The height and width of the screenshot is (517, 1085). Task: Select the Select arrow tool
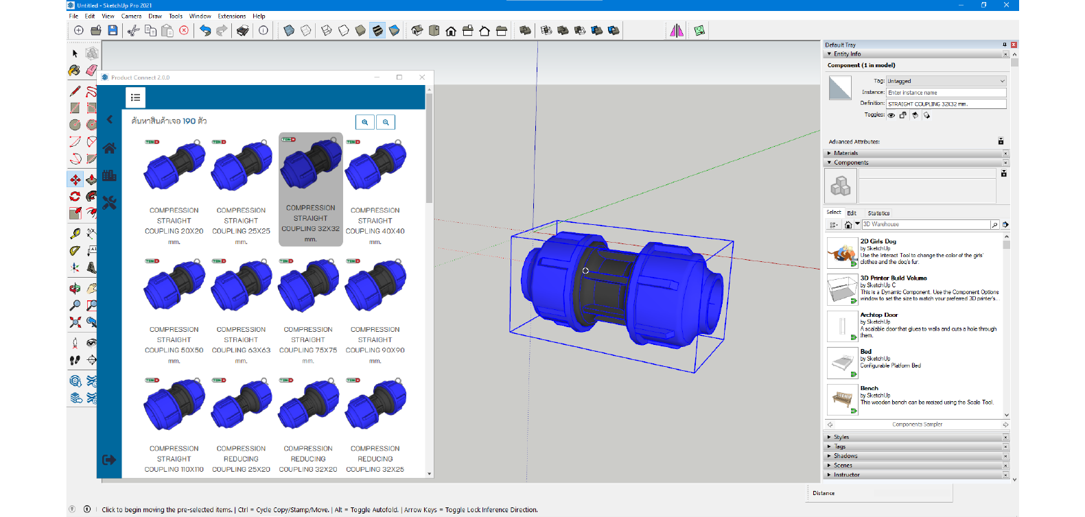75,53
